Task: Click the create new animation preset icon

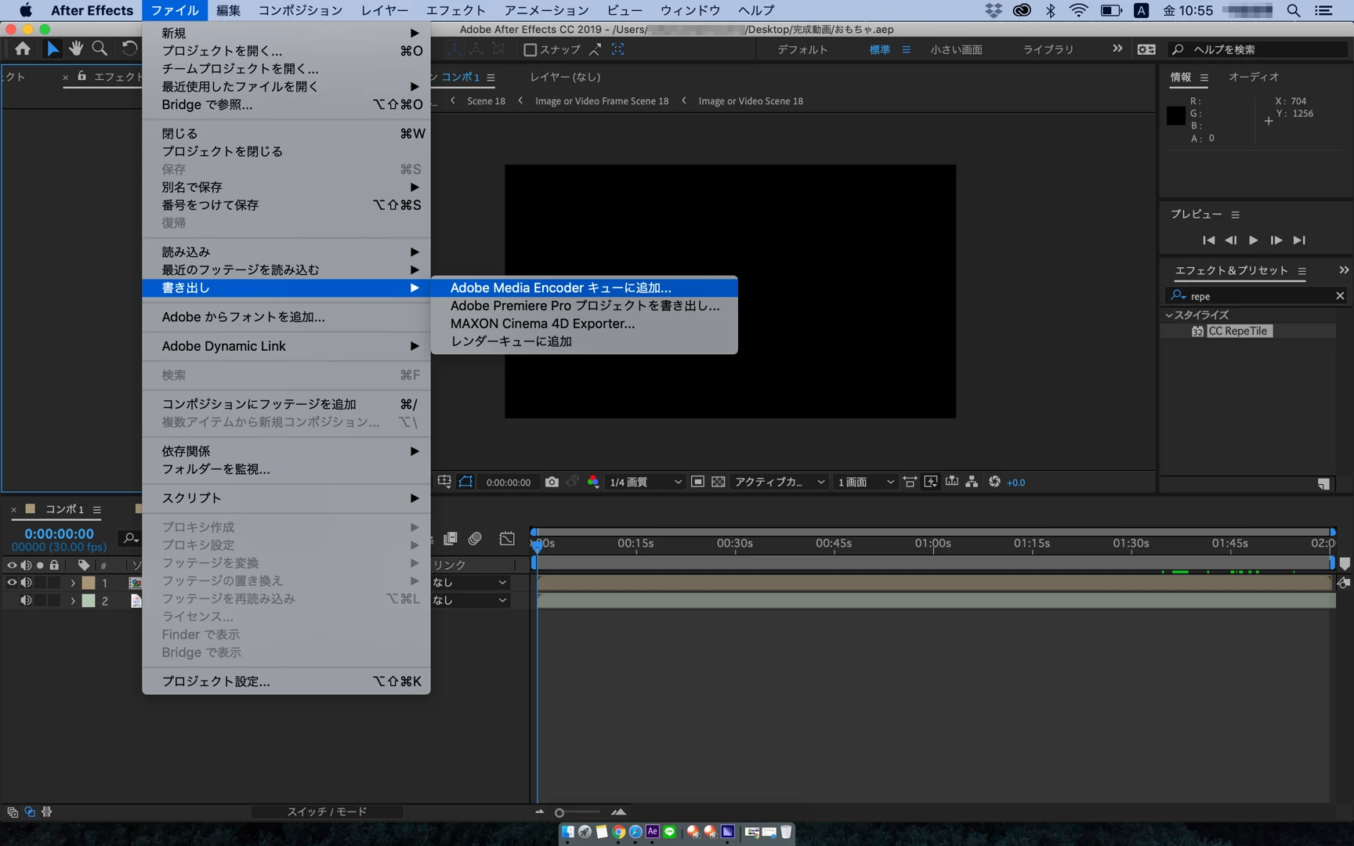Action: click(x=1323, y=484)
